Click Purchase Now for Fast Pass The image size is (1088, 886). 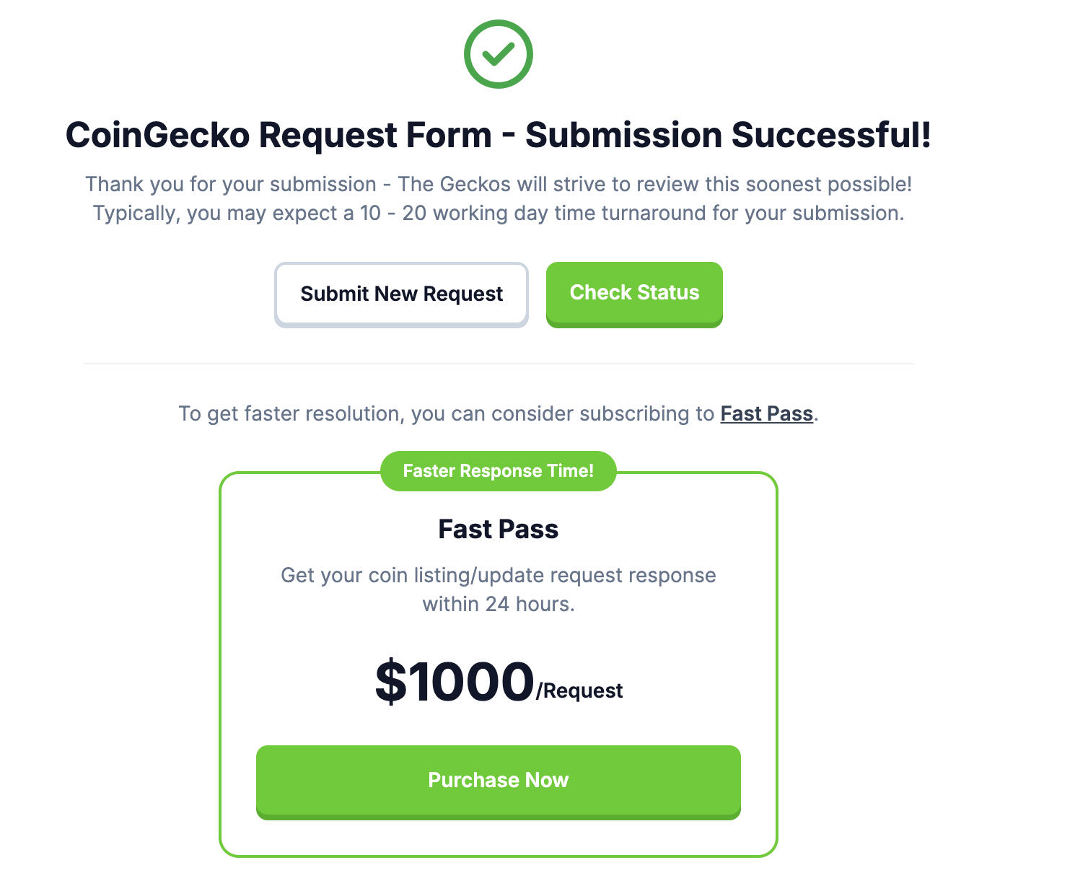(498, 780)
